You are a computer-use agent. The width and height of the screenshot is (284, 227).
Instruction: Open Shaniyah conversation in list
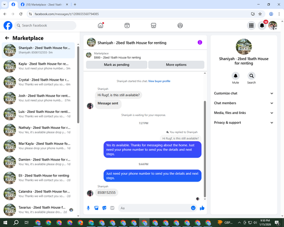click(39, 50)
